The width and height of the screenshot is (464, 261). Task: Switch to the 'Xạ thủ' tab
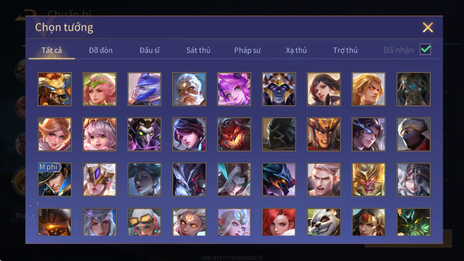296,50
